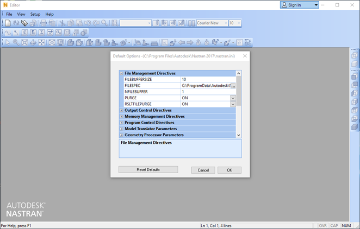Click the Redo arrow icon
The image size is (360, 229).
96,23
